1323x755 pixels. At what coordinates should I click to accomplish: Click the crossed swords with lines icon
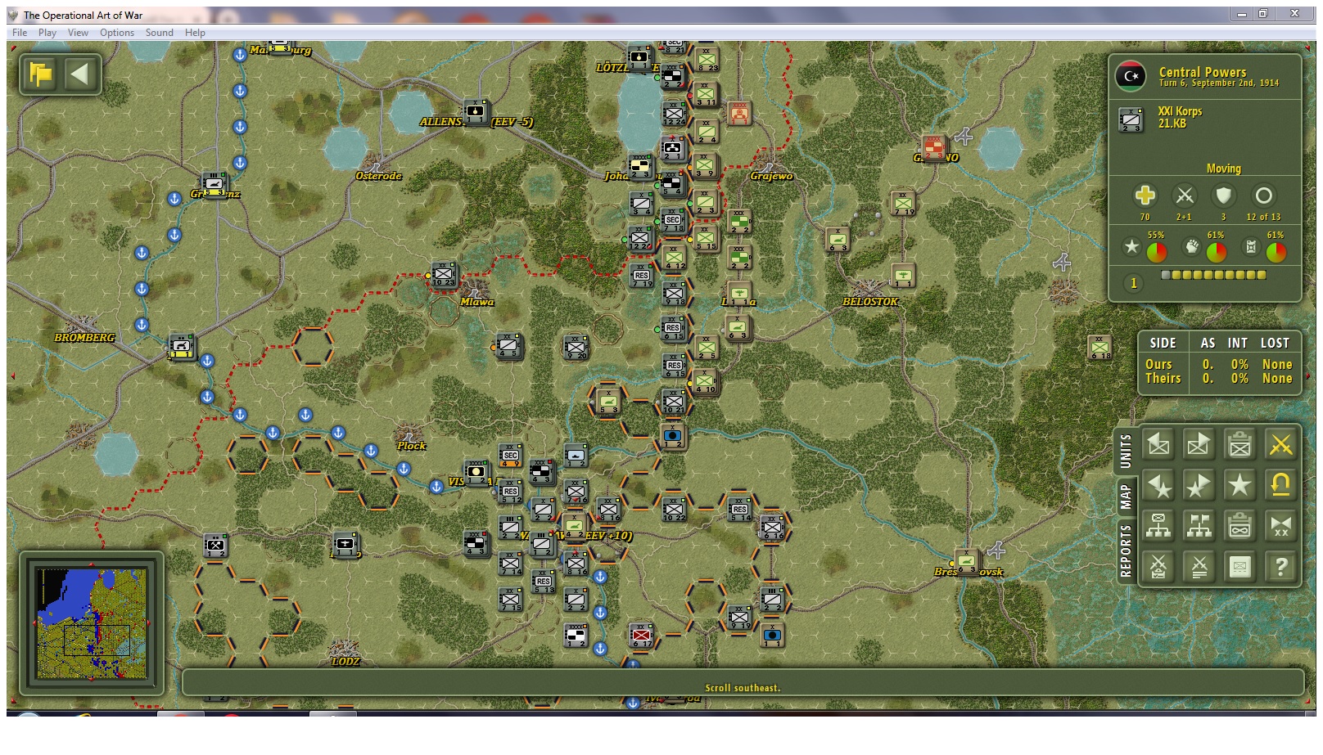click(x=1199, y=566)
